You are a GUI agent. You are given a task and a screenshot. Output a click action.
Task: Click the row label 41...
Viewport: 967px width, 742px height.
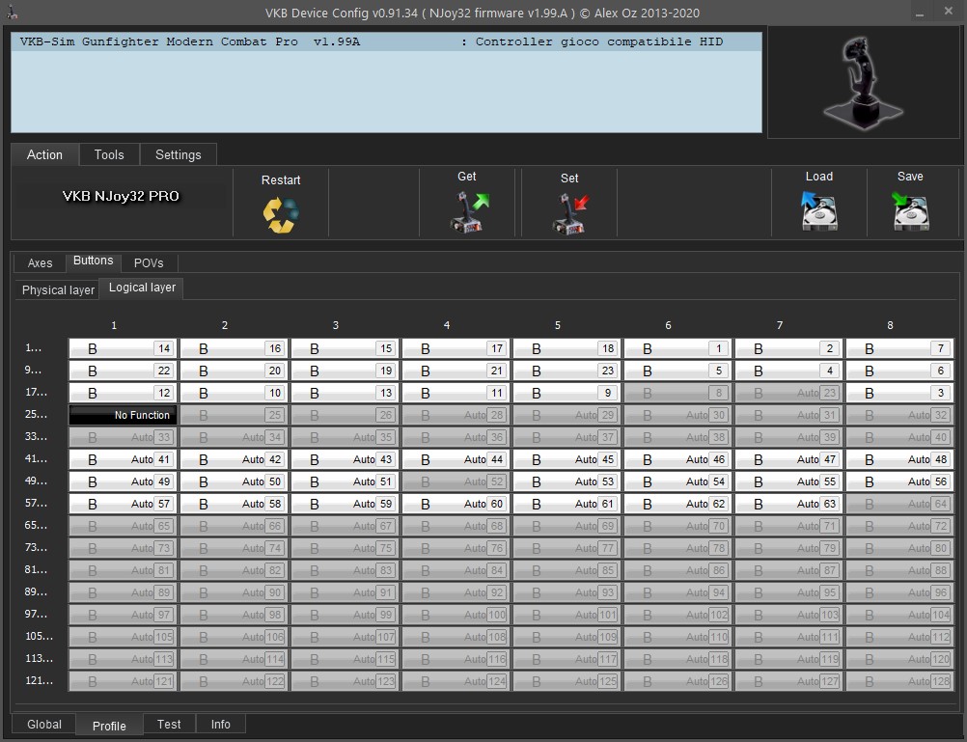click(36, 459)
